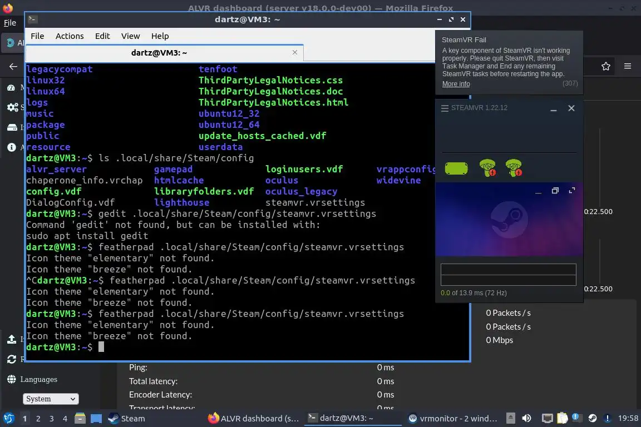The image size is (641, 427).
Task: Open the SteamVR hamburger menu
Action: [x=445, y=108]
